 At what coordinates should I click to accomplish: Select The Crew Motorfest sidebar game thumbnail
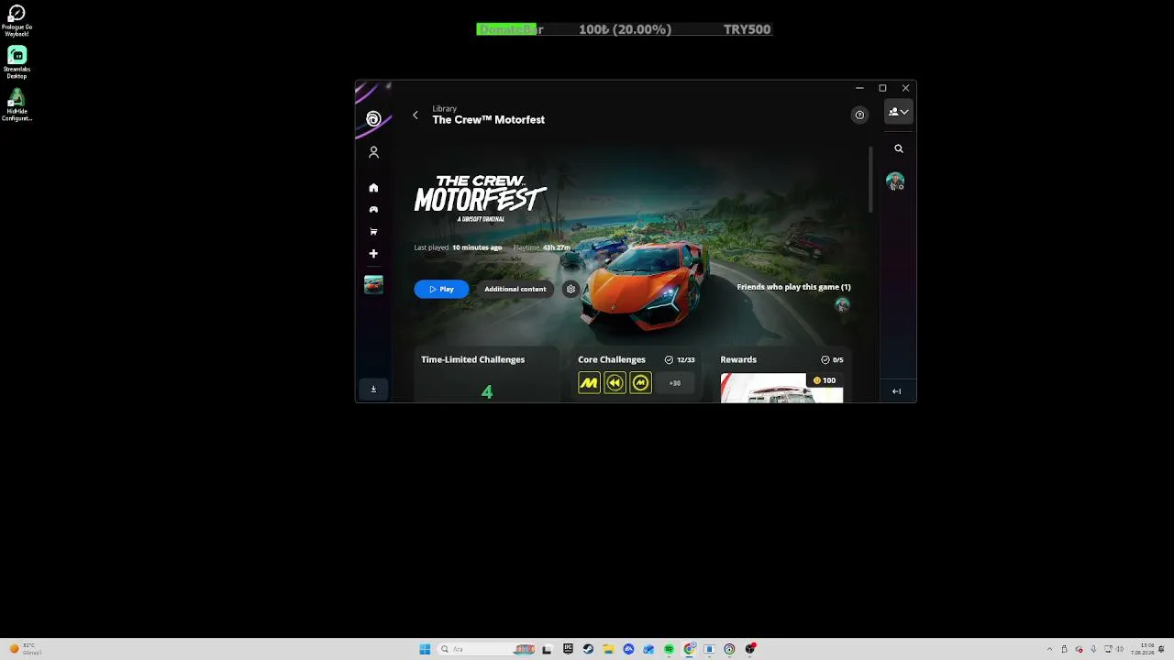pos(373,285)
